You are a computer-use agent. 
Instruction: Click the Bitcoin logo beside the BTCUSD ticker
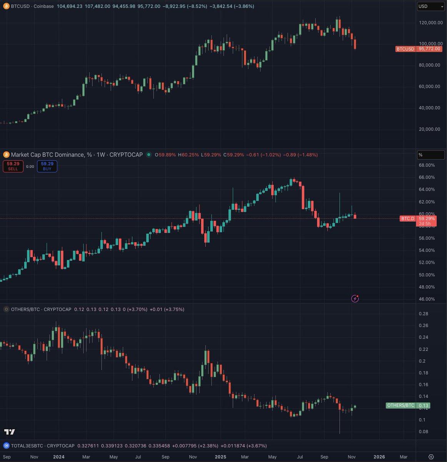5,6
